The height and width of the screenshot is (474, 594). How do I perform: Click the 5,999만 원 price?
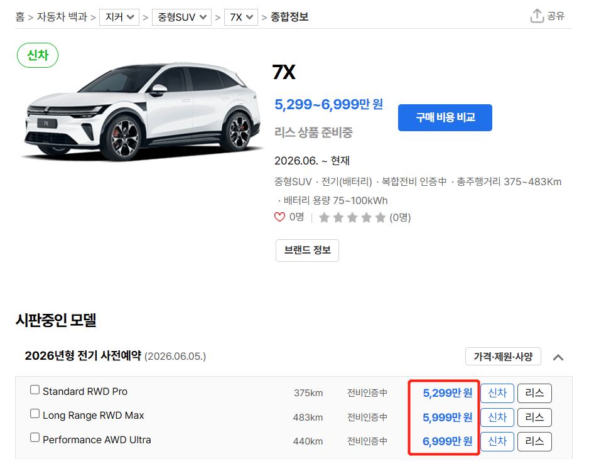point(448,417)
